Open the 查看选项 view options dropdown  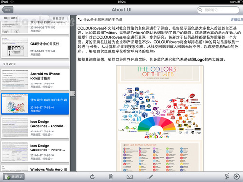click(58, 18)
